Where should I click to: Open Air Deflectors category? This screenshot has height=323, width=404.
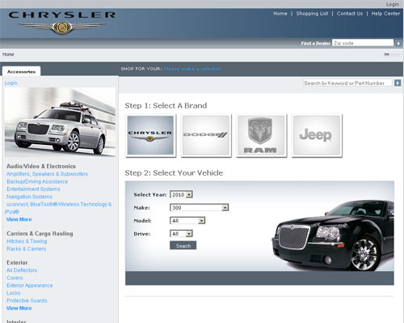click(22, 270)
